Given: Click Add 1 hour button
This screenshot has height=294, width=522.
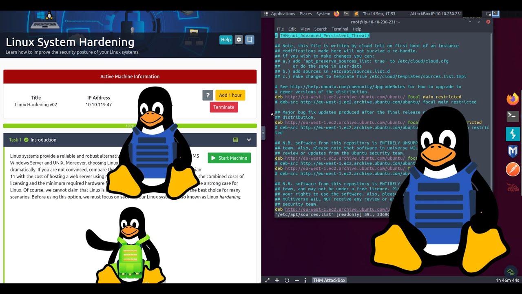Looking at the screenshot, I should [x=230, y=95].
